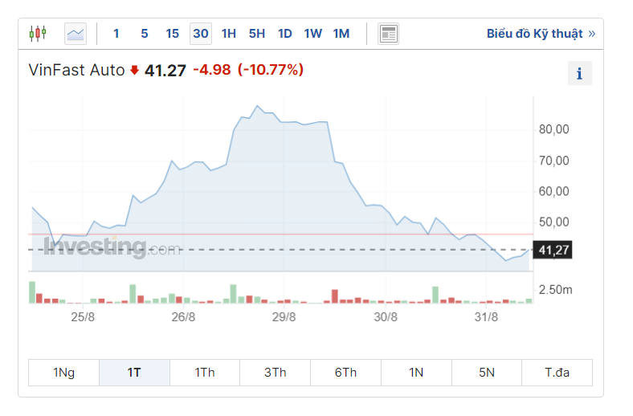Open the news list icon
The width and height of the screenshot is (633, 416).
click(x=388, y=34)
